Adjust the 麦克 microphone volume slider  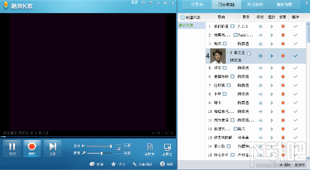pyautogui.click(x=99, y=153)
